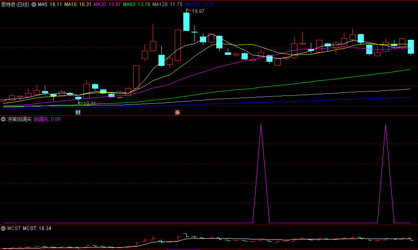Click the 10.31 low price annotation
This screenshot has height=250, width=418.
click(89, 104)
